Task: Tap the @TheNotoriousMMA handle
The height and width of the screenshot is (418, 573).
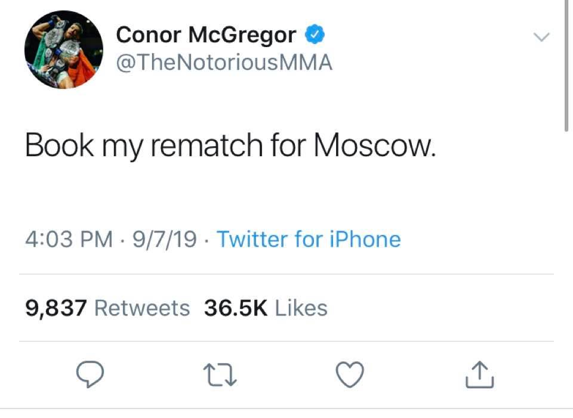Action: 224,62
